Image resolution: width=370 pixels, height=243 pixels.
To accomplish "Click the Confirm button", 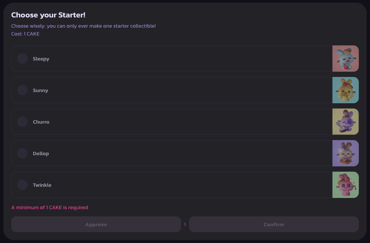I will pos(274,224).
